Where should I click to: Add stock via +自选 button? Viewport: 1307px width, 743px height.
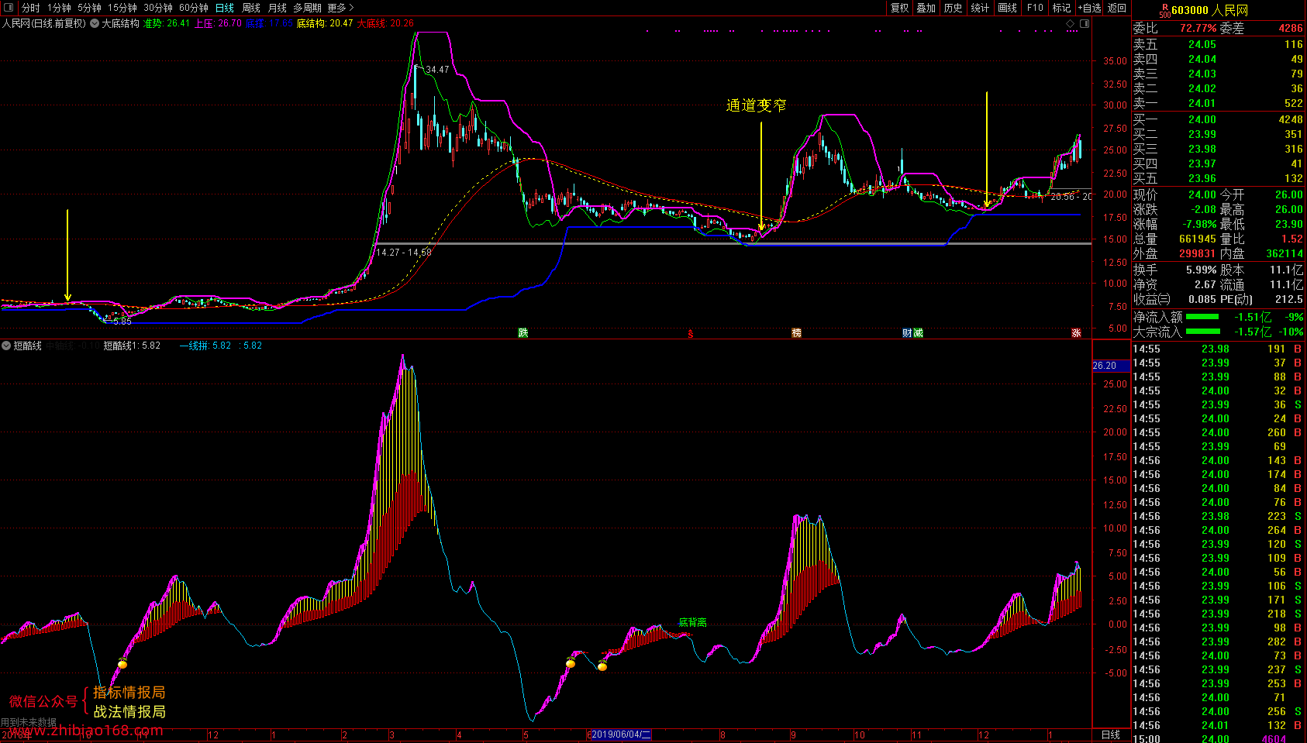tap(1089, 8)
